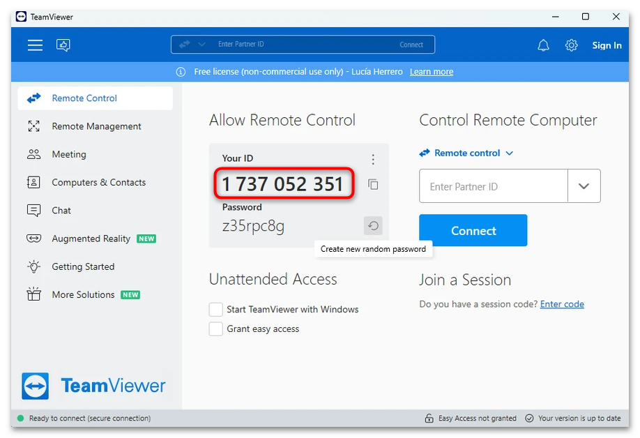The image size is (640, 438).
Task: Open notifications bell
Action: 543,45
